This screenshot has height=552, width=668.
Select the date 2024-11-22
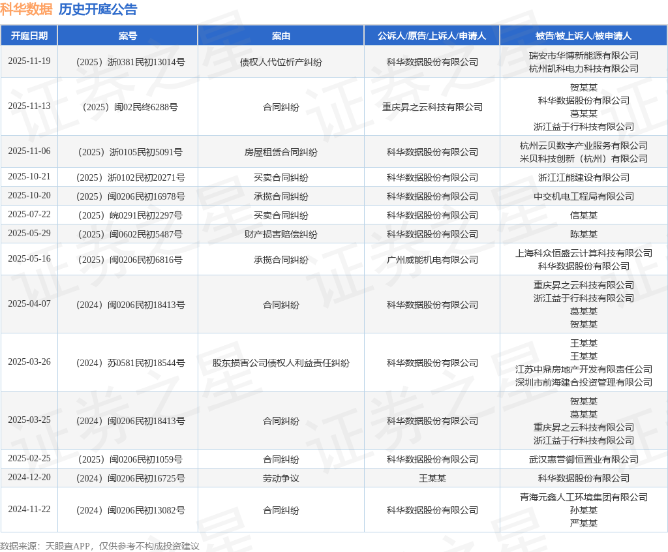coord(29,510)
